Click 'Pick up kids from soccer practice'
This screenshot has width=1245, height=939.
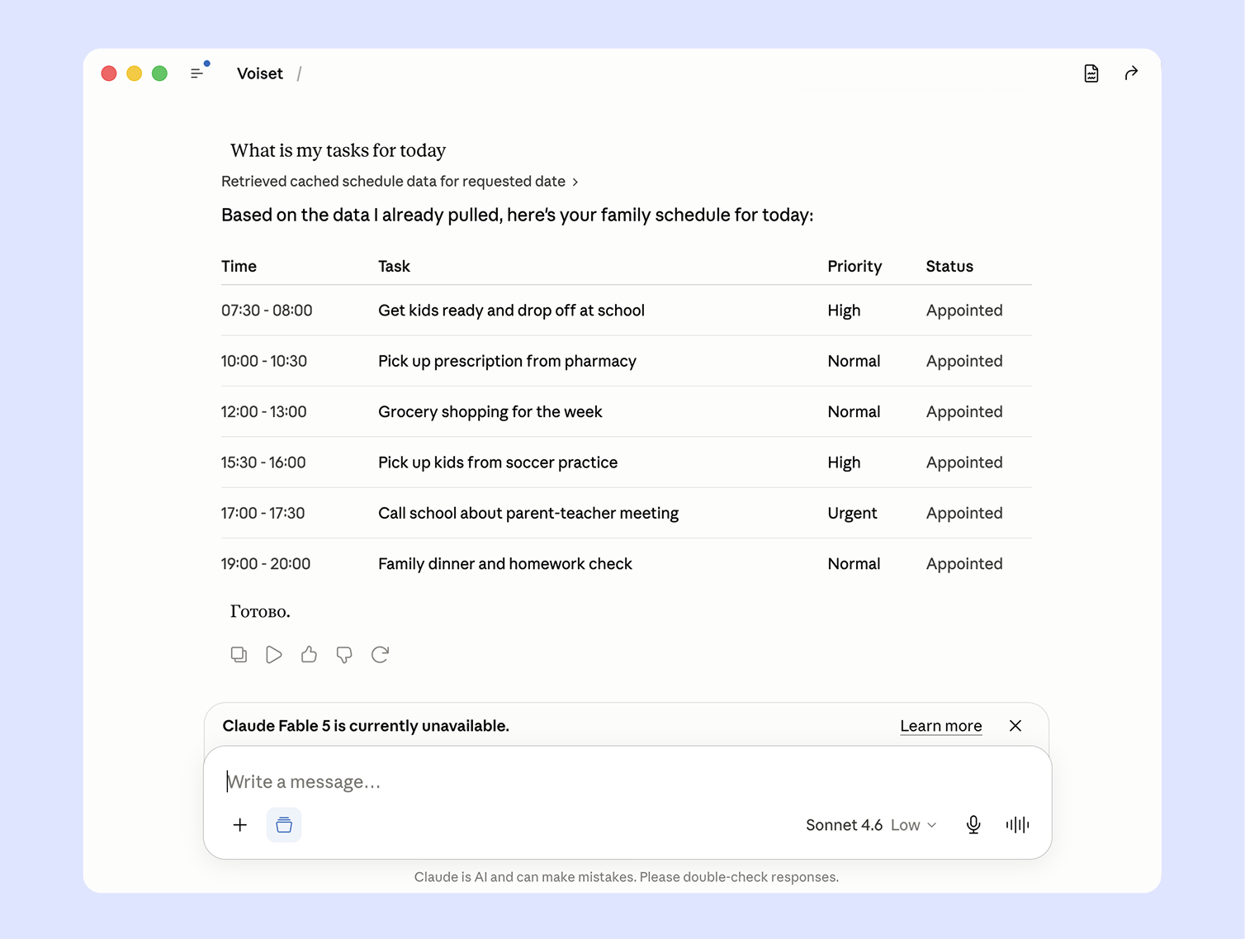[x=498, y=462]
